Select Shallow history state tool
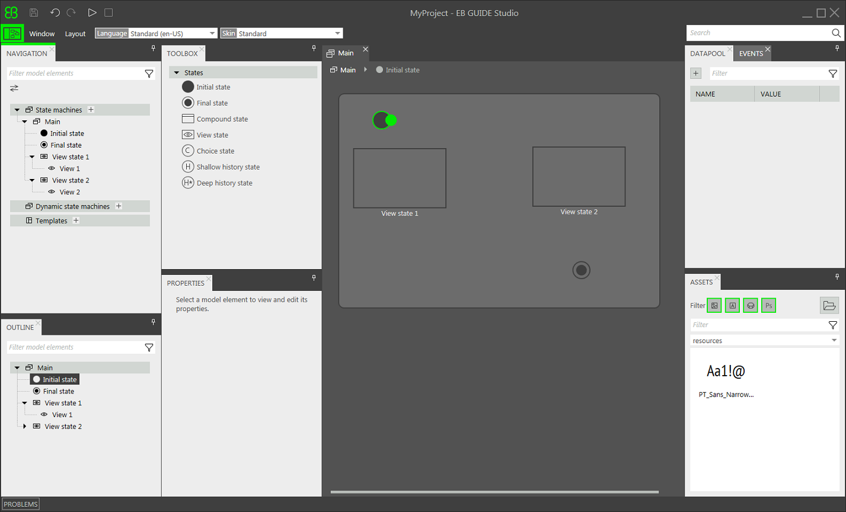The width and height of the screenshot is (846, 512). [x=221, y=167]
